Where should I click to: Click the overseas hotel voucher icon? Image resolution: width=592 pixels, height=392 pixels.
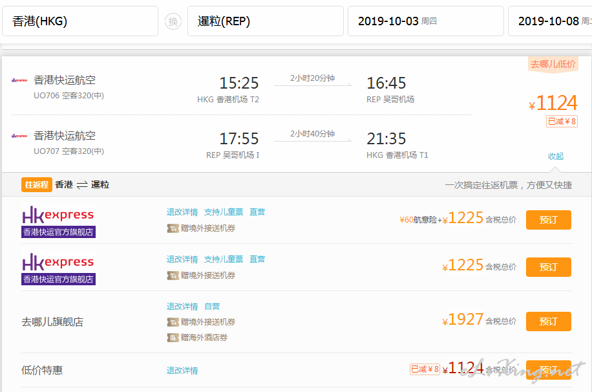click(x=173, y=338)
